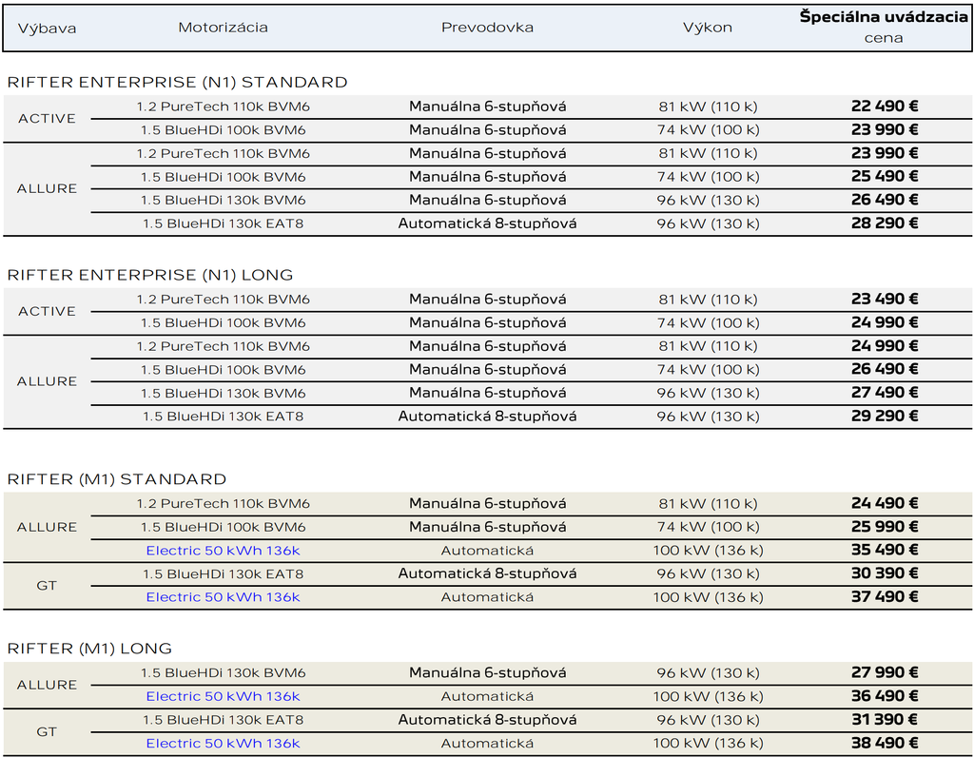Click the RIFTER (M1) LONG heading
The width and height of the screenshot is (974, 757).
pos(89,649)
